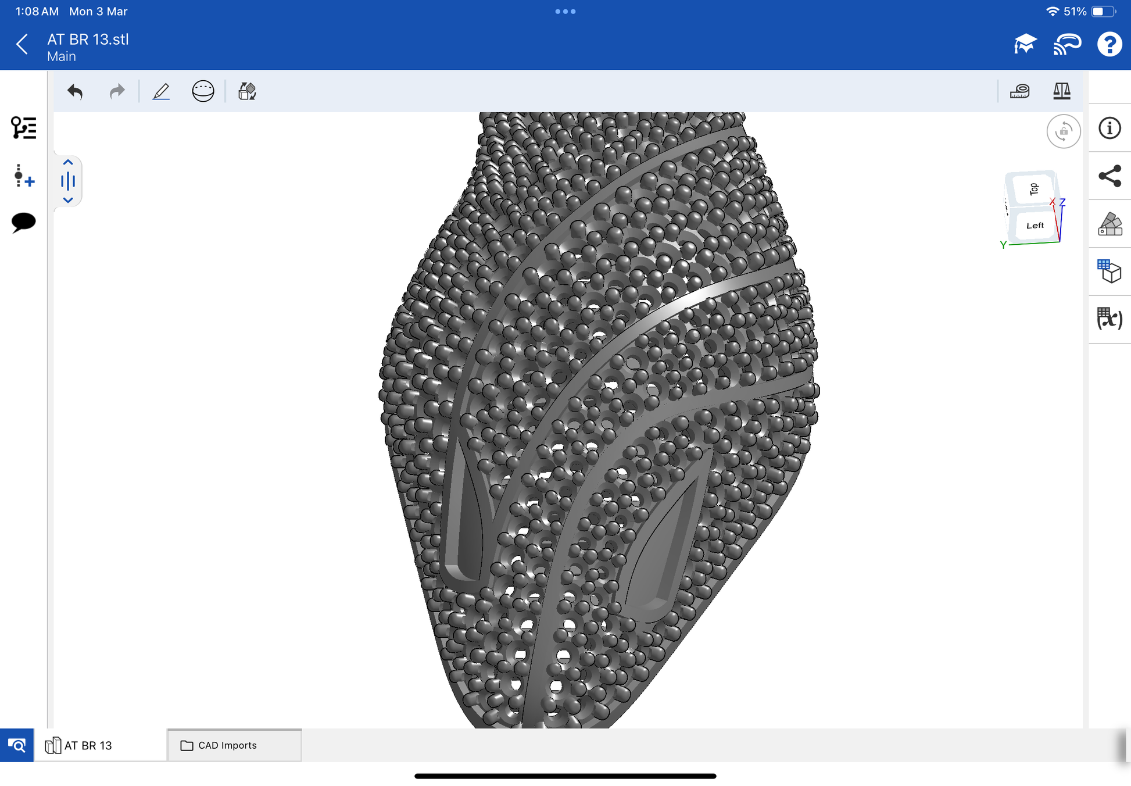Click the insert feature plus icon
This screenshot has width=1131, height=786.
point(23,176)
